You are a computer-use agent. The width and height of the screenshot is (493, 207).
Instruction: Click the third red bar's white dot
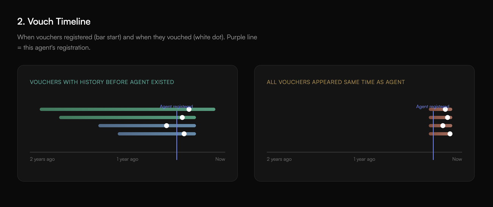click(443, 125)
